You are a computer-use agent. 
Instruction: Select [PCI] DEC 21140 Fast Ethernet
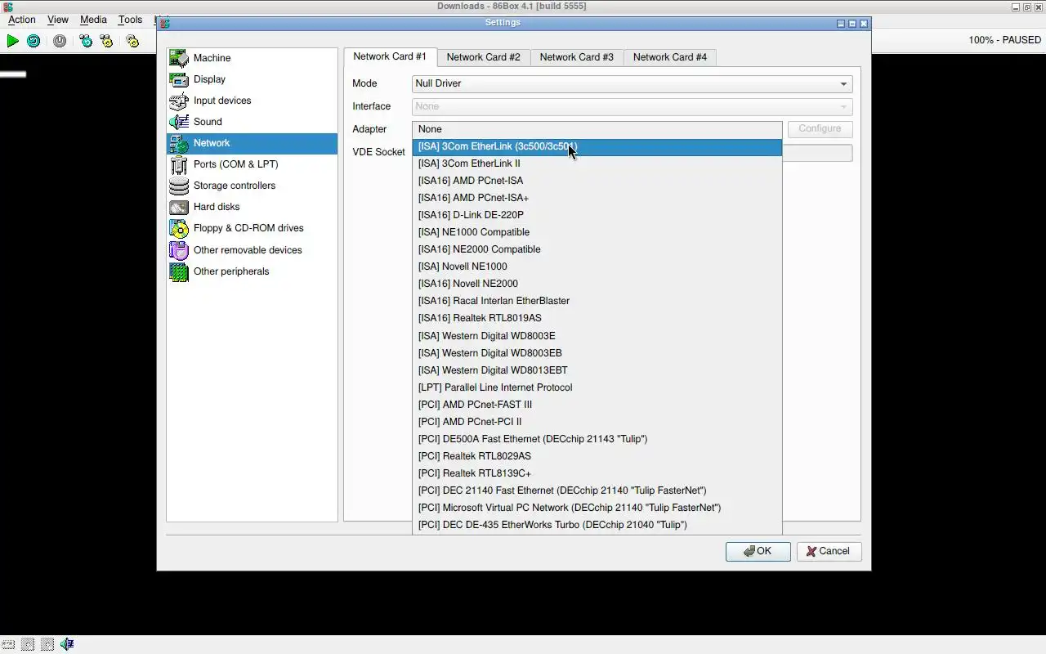pos(597,490)
